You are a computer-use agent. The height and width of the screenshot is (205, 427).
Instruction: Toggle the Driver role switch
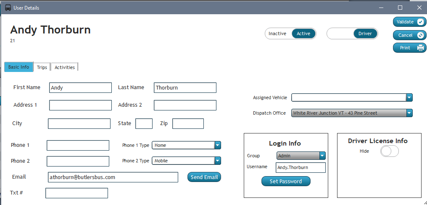point(352,34)
